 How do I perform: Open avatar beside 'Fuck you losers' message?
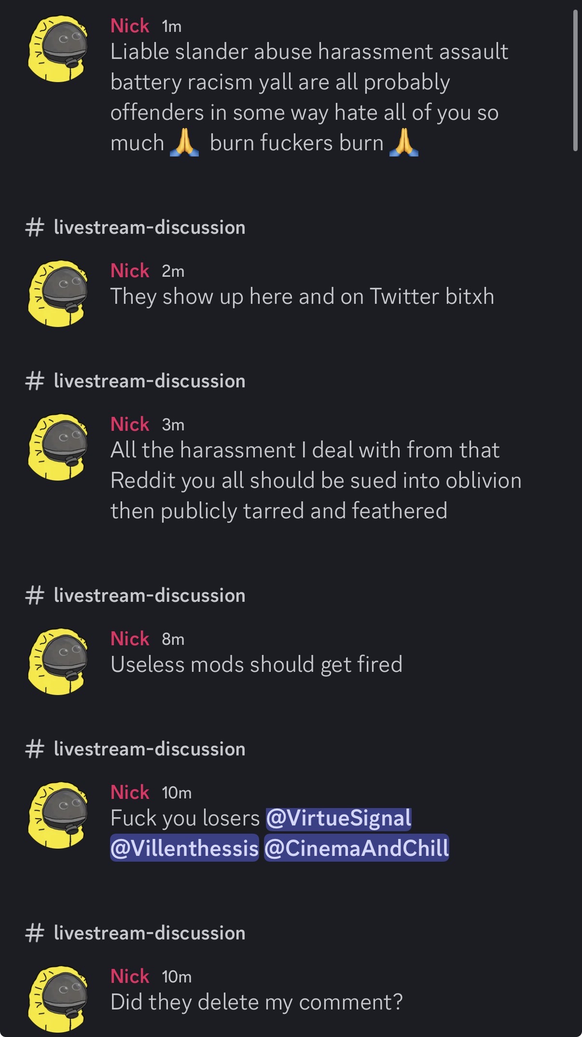pyautogui.click(x=58, y=815)
